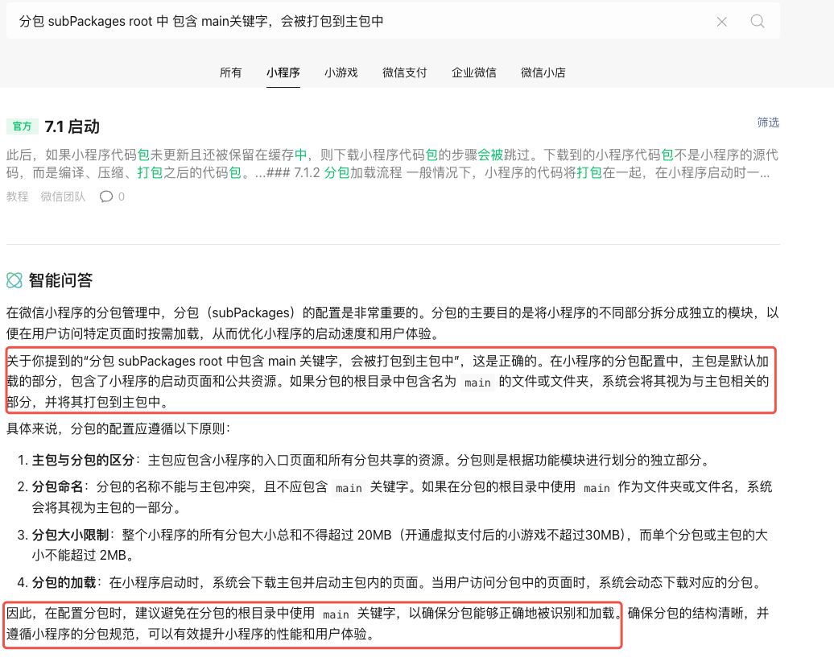Screen dimensions: 834x666
Task: Click the 智能问答 logo icon
Action: [14, 280]
